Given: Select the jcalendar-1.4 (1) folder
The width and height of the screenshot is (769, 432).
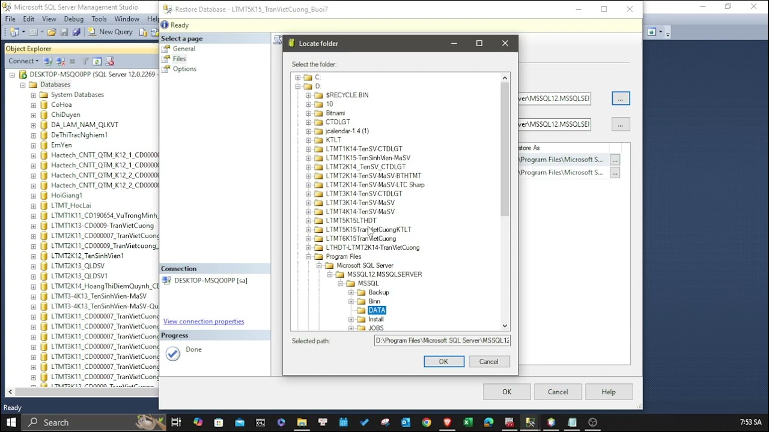Looking at the screenshot, I should [347, 131].
